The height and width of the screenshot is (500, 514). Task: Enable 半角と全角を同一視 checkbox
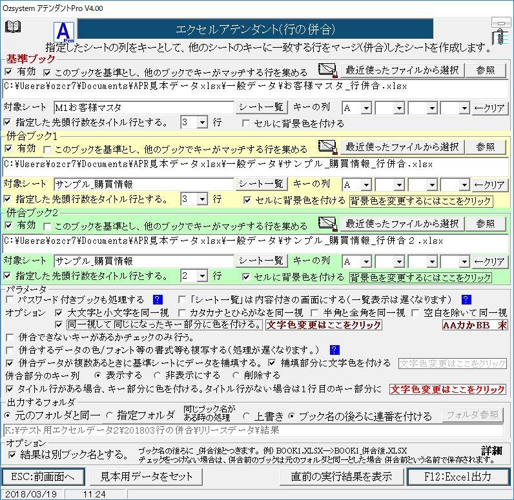point(314,313)
